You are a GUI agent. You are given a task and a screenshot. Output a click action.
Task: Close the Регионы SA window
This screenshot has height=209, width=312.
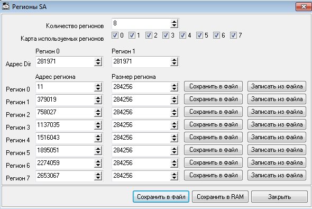point(304,6)
